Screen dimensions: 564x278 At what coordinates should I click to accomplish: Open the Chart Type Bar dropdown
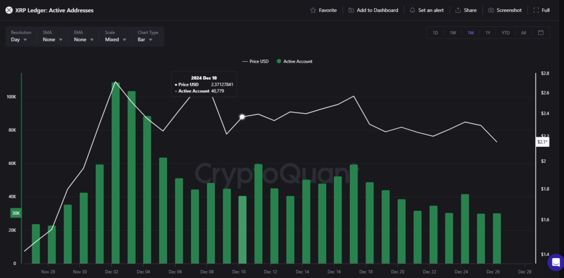(148, 36)
